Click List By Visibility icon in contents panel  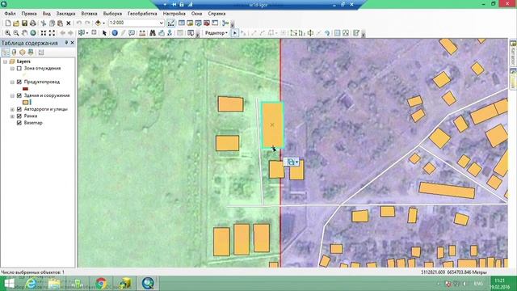pos(22,53)
